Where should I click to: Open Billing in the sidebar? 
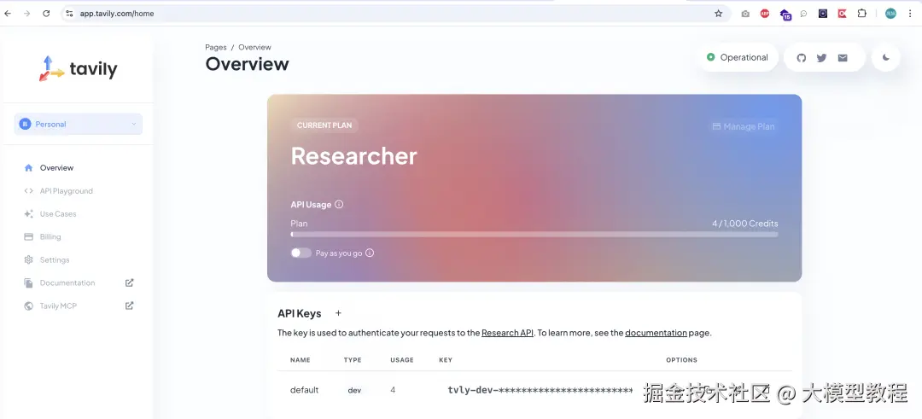coord(50,237)
